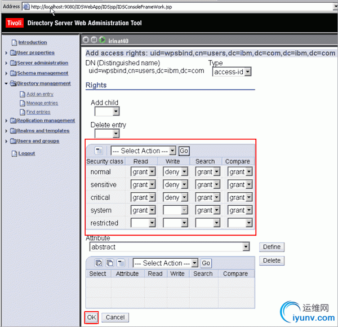Collapse the Directory management tree node
The width and height of the screenshot is (338, 327).
pos(6,83)
